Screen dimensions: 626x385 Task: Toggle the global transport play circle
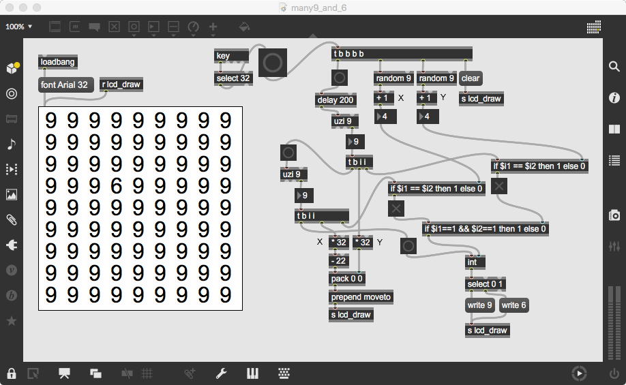coord(580,374)
